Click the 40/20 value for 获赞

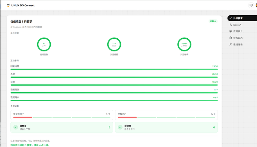pyautogui.click(x=215, y=82)
